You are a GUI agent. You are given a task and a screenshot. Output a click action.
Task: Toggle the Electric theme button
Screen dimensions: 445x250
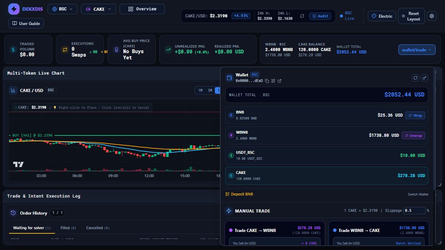pos(382,16)
